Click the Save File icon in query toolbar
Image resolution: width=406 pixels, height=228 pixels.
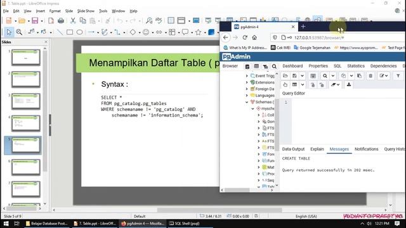click(294, 76)
